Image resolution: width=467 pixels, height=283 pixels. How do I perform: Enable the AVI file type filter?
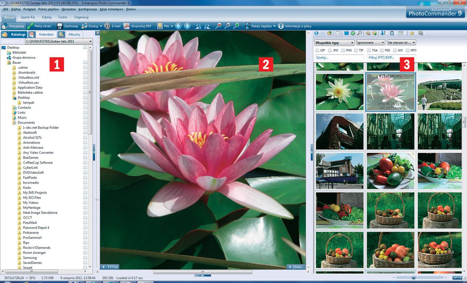394,50
